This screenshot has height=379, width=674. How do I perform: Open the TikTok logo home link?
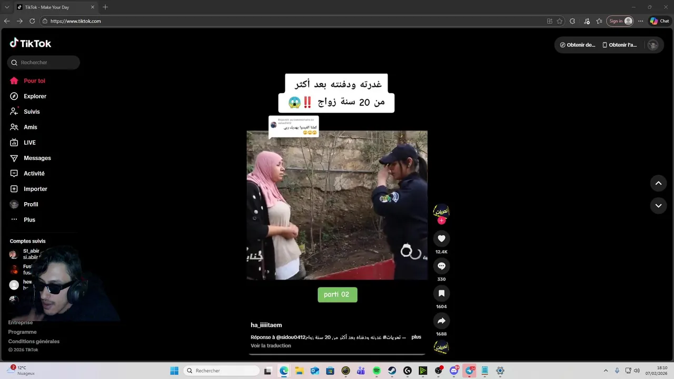(31, 43)
